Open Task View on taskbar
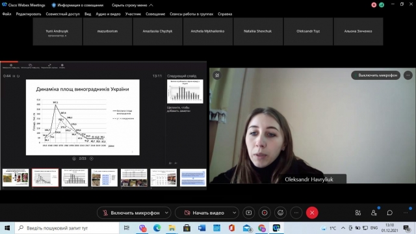416x234 pixels. click(127, 228)
